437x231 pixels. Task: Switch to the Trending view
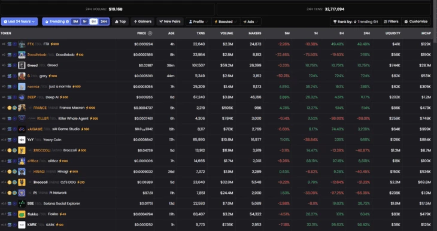coord(57,22)
